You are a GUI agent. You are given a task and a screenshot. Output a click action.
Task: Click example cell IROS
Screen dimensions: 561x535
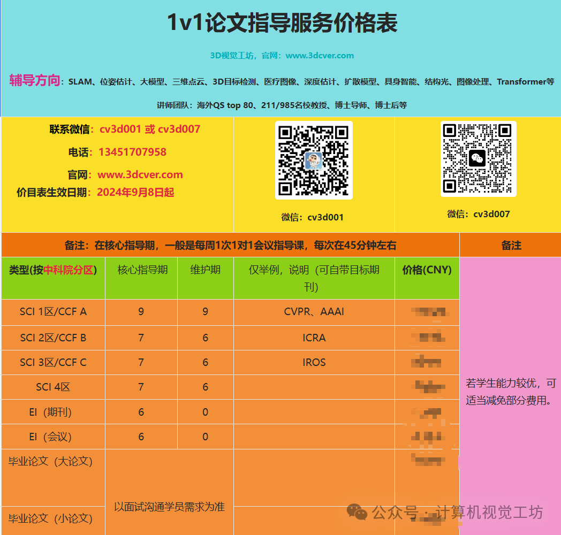click(314, 363)
